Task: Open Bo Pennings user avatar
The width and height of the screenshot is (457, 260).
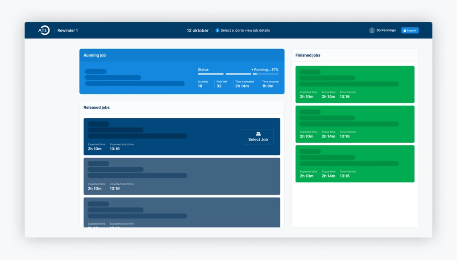Action: [x=372, y=30]
